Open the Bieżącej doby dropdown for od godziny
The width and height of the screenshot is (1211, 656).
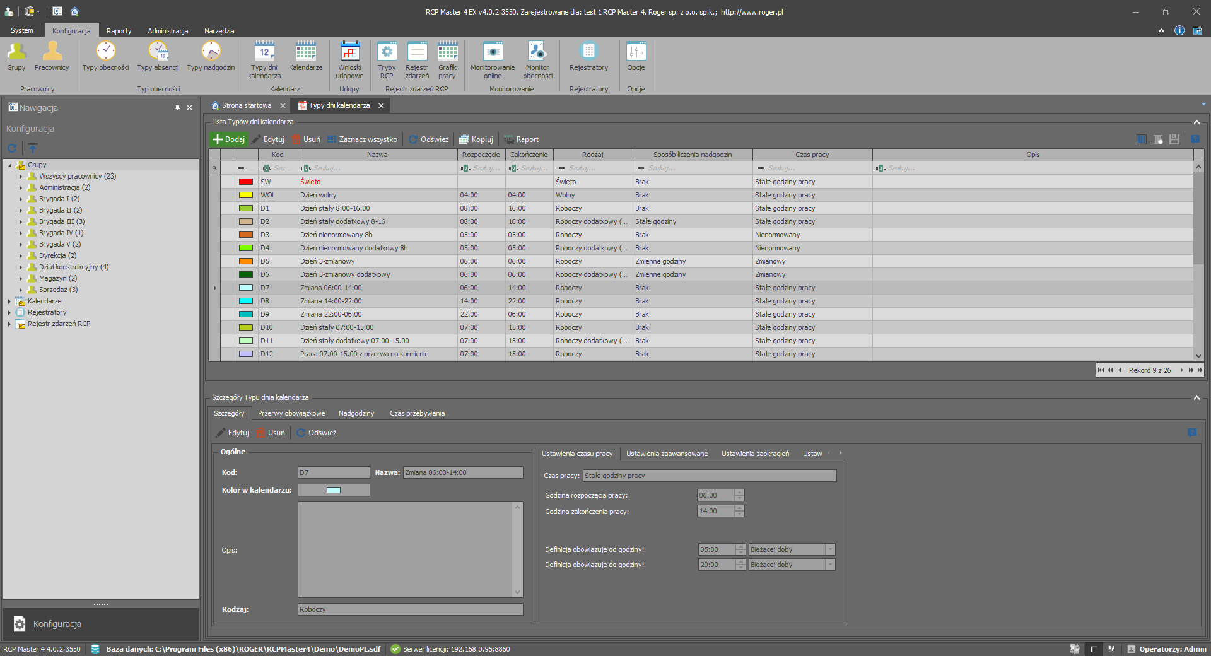click(830, 549)
